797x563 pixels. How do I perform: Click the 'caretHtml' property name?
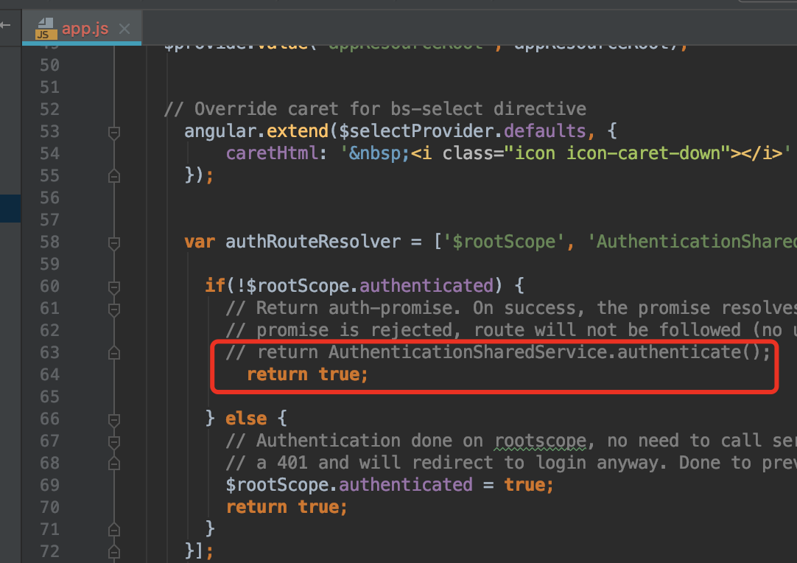[x=271, y=153]
